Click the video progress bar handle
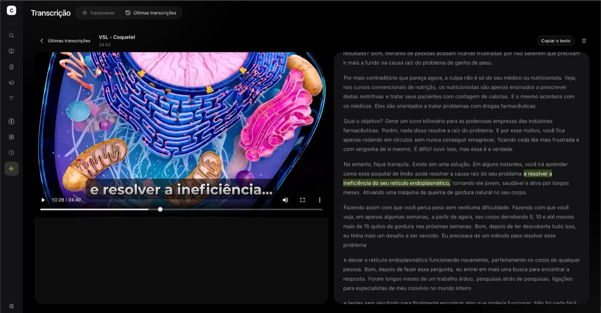This screenshot has height=313, width=601. pyautogui.click(x=160, y=209)
